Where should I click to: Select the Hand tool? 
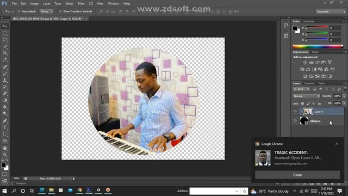tap(5, 148)
